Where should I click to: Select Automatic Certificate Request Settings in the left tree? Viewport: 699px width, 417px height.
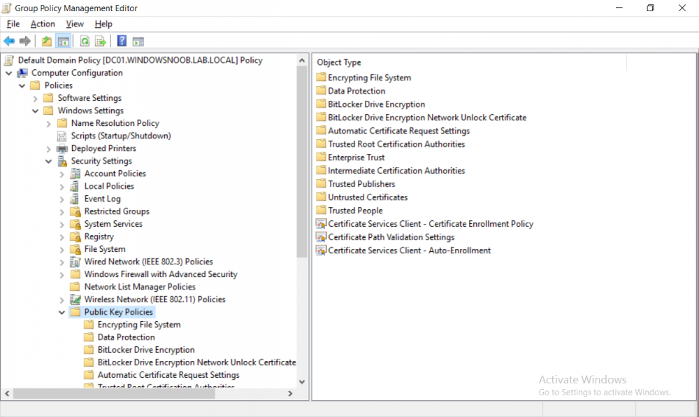[168, 375]
